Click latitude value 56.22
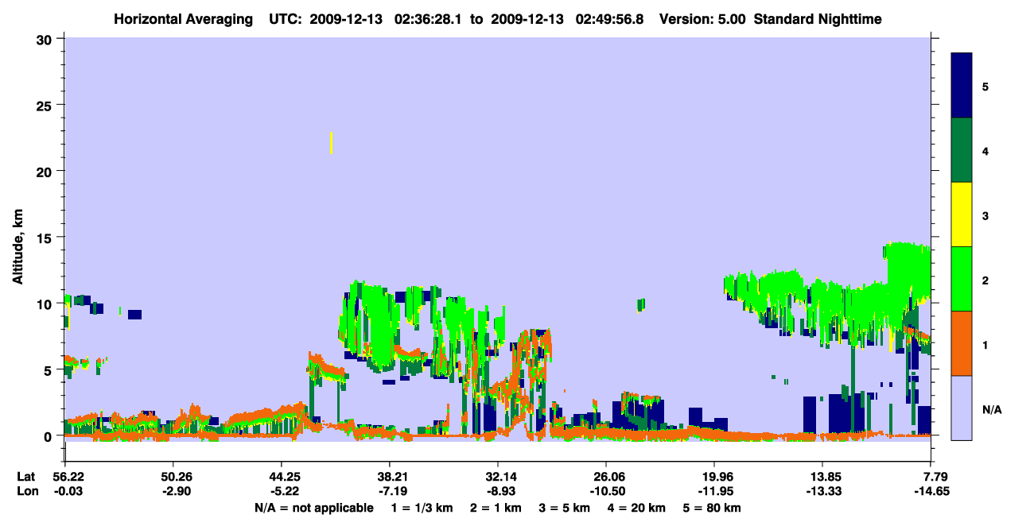 pos(67,477)
